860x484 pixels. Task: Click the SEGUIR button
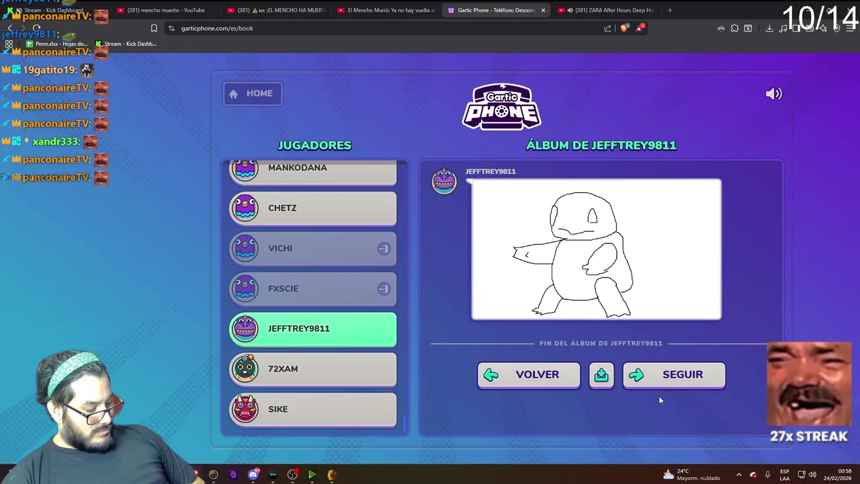[x=674, y=375]
